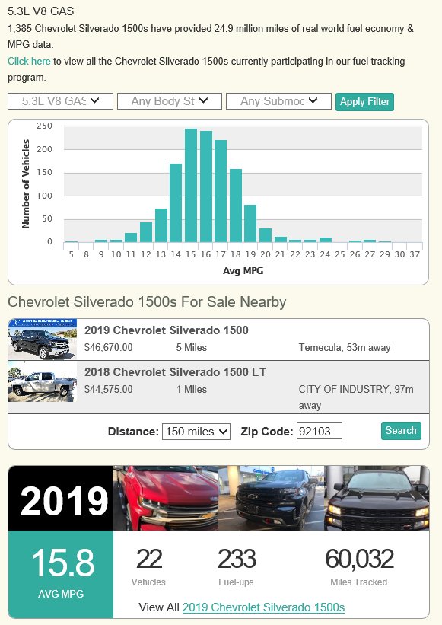Click the black Silverado photo with headlights on

pos(377,498)
